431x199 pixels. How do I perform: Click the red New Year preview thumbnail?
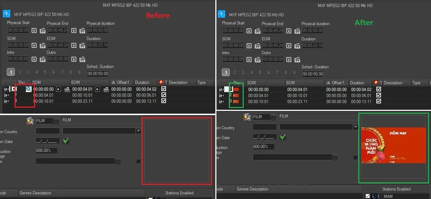tap(393, 145)
